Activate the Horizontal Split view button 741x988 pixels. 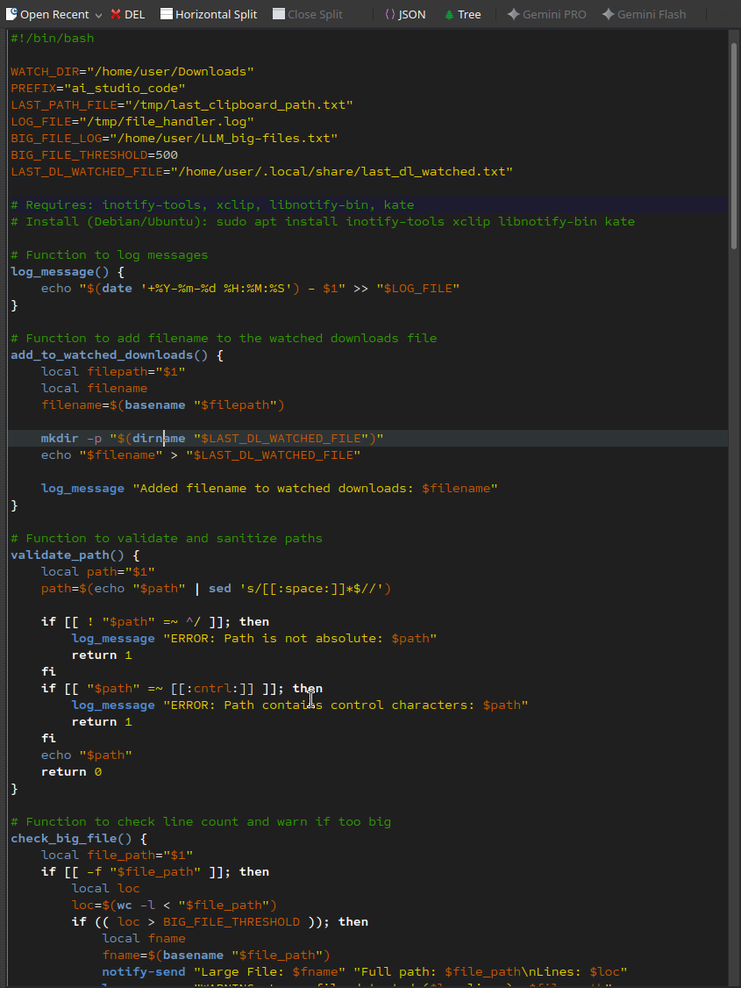pyautogui.click(x=209, y=15)
